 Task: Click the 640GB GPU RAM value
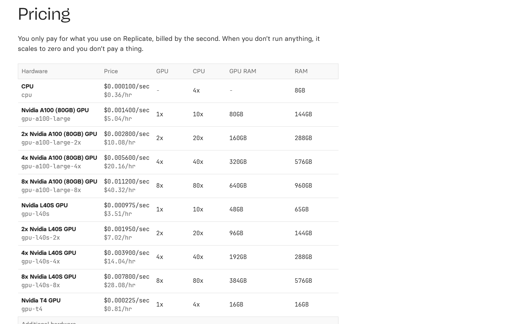click(238, 186)
